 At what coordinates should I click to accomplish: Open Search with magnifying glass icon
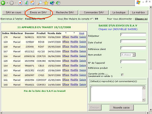tap(40, 3)
